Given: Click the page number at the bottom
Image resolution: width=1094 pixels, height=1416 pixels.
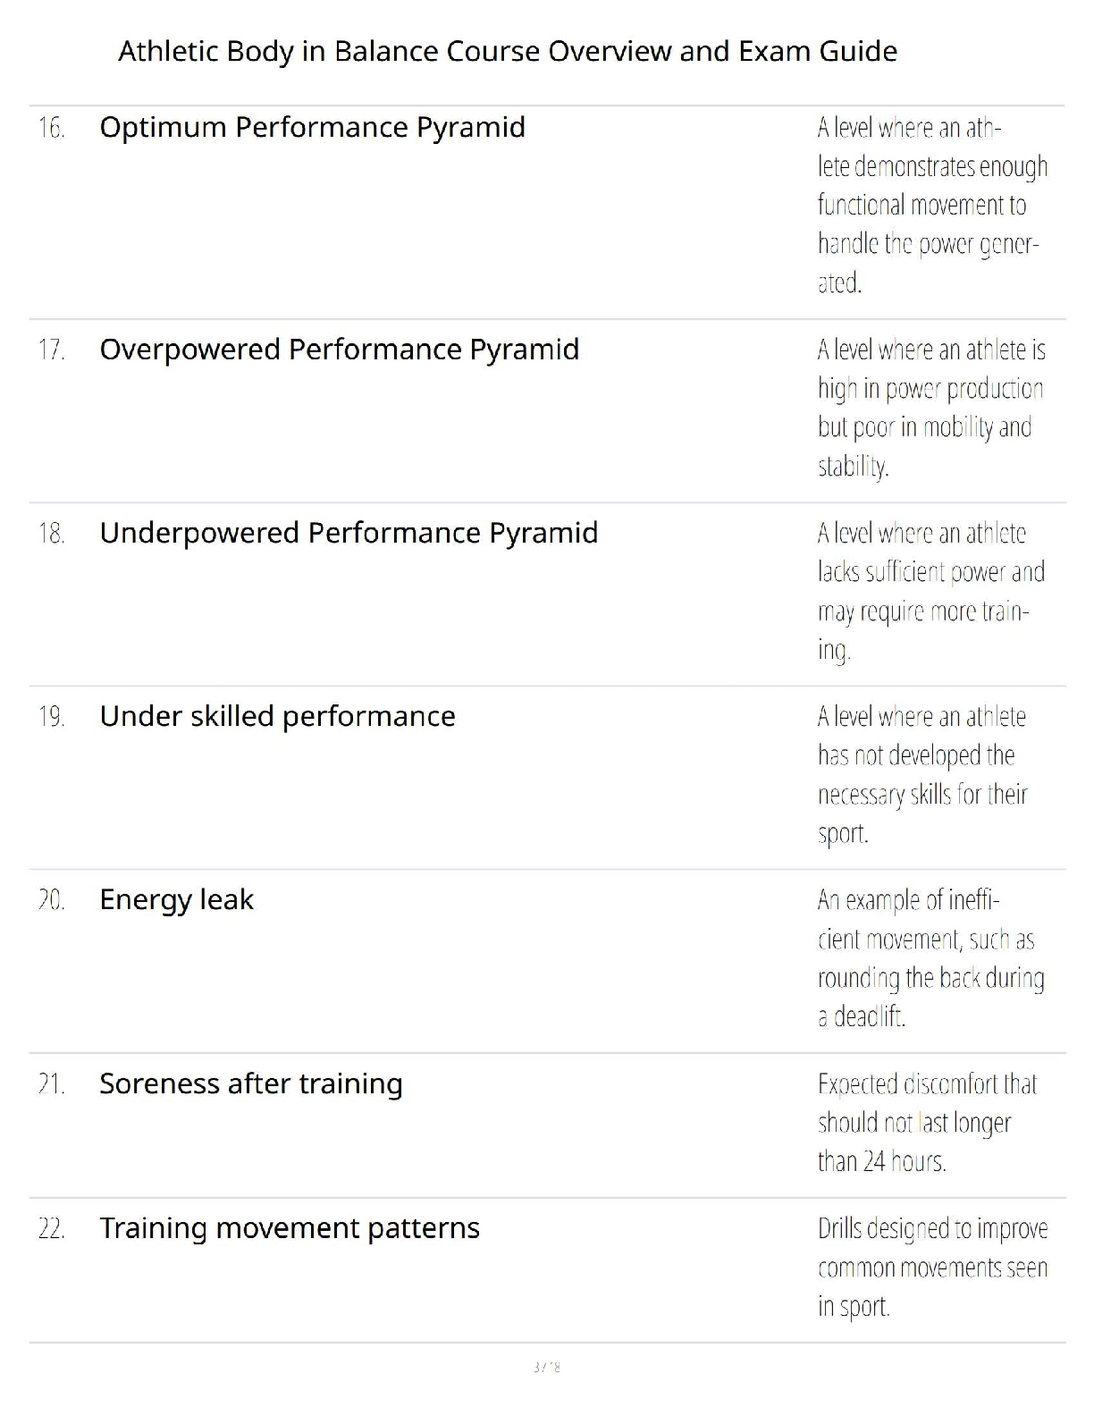Looking at the screenshot, I should coord(546,1367).
